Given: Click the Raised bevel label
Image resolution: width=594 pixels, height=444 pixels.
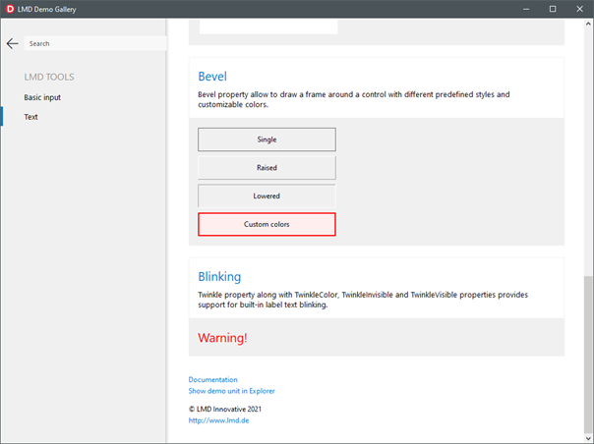Looking at the screenshot, I should coord(267,168).
